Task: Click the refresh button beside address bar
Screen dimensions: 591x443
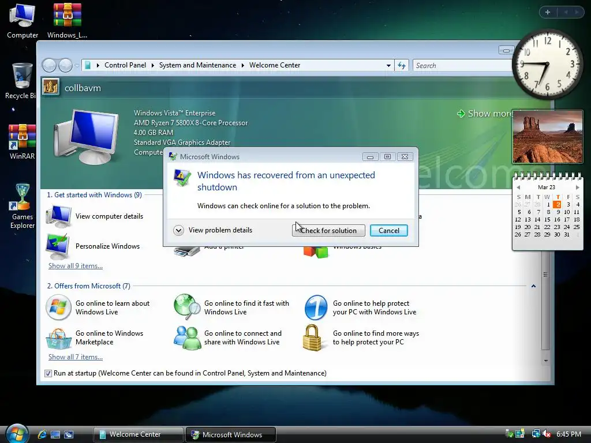Action: point(402,66)
